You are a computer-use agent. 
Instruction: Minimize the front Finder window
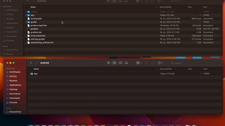(x=11, y=63)
